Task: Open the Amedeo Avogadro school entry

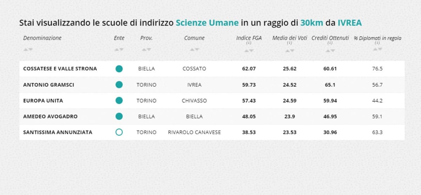Action: 50,117
